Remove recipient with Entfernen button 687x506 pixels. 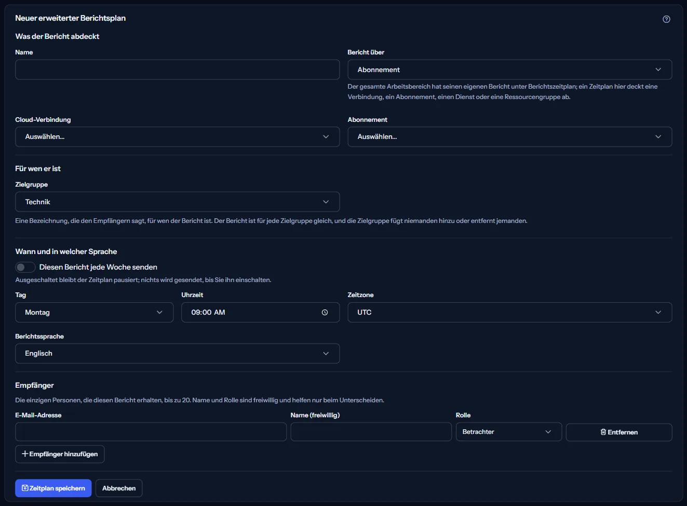pos(618,432)
